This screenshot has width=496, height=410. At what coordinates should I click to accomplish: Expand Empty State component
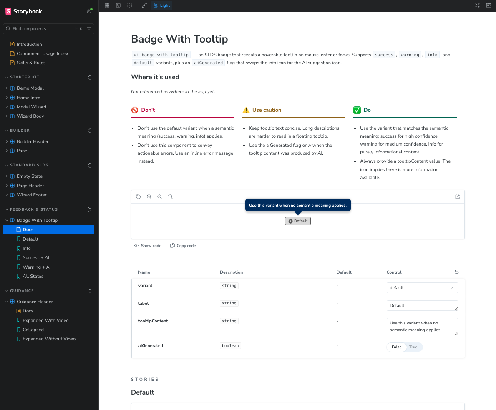pyautogui.click(x=30, y=176)
